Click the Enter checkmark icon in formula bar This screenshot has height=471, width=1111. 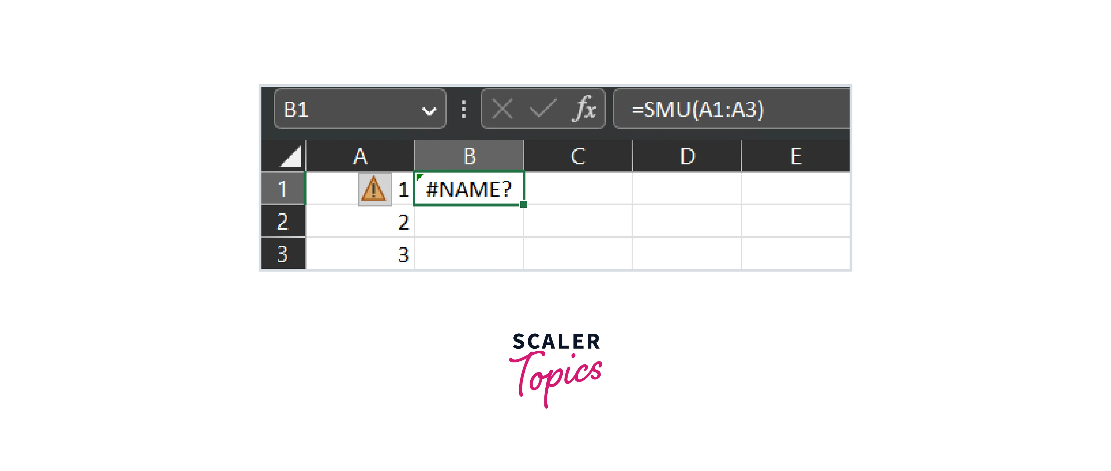tap(542, 109)
